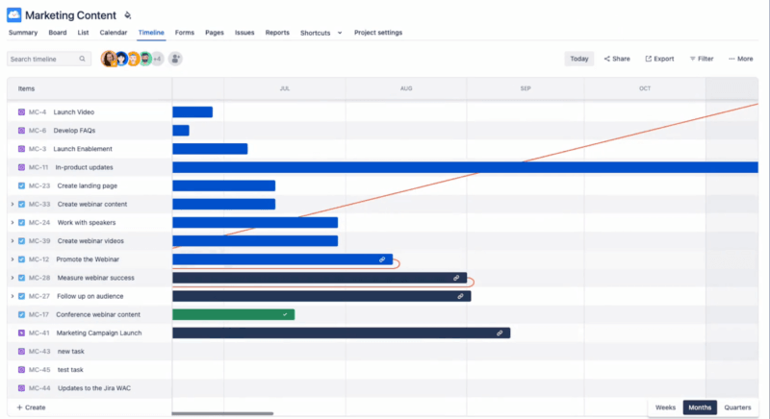
Task: Click the epic icon for MC-43 new task
Action: coord(21,352)
